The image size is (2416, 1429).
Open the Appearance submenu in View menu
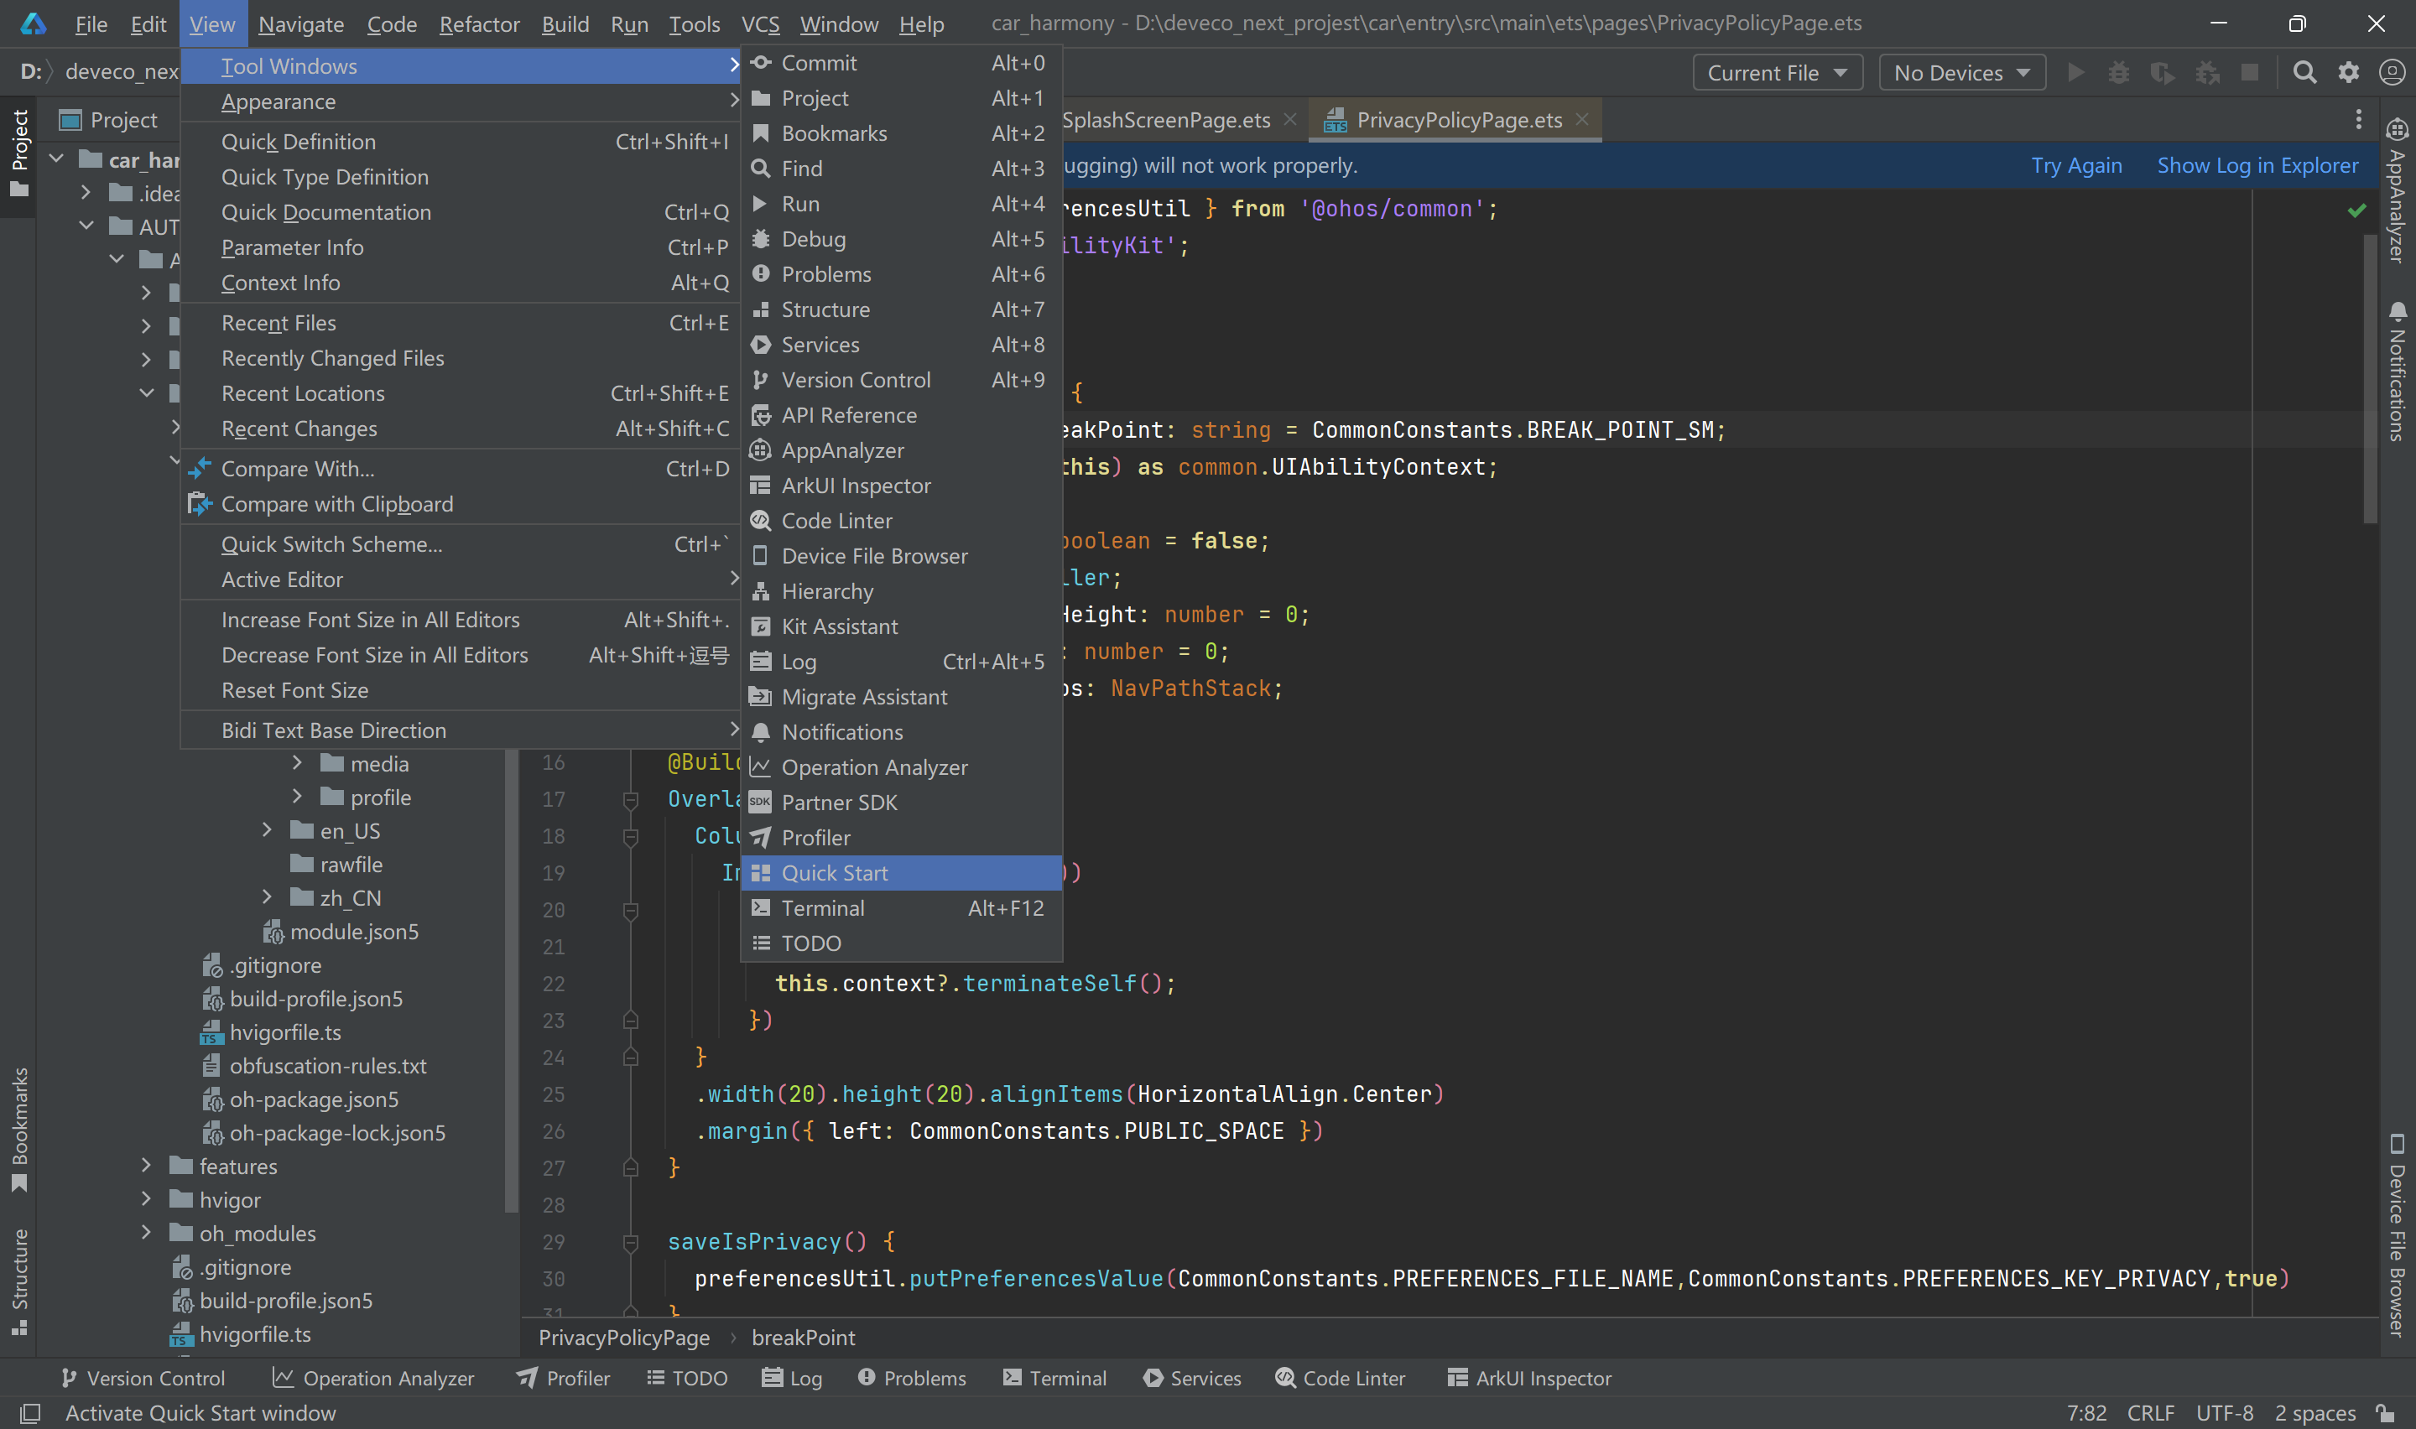[461, 101]
